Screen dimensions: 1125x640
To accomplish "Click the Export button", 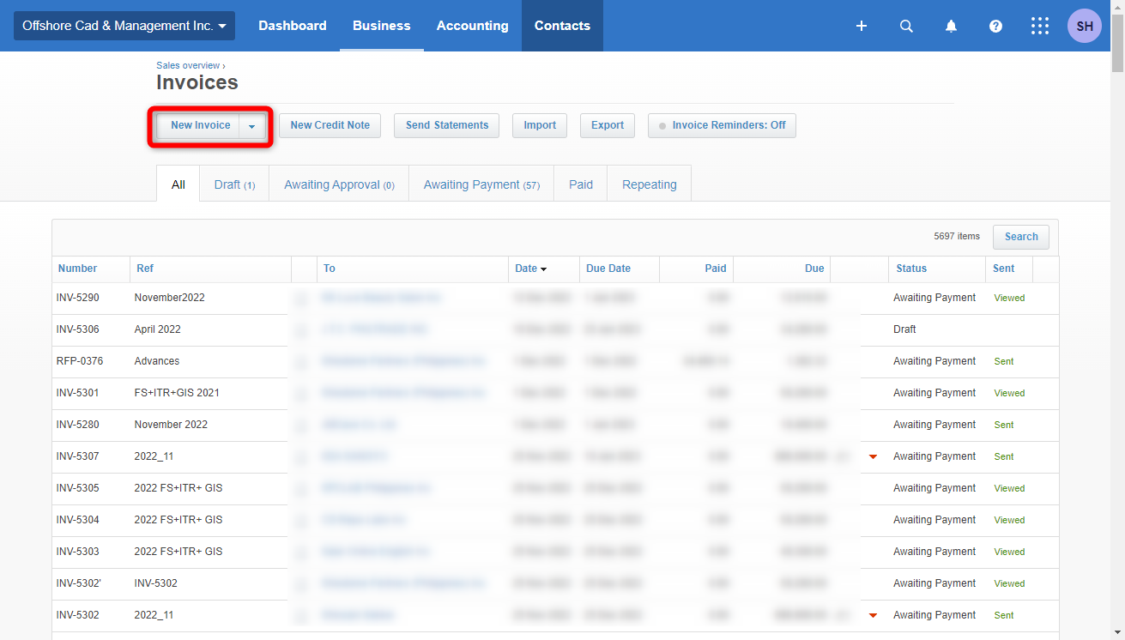I will click(608, 125).
